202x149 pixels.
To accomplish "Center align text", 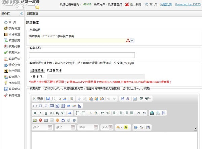I will (x=121, y=113).
